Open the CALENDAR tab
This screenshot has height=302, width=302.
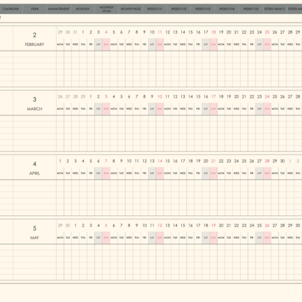pos(11,9)
